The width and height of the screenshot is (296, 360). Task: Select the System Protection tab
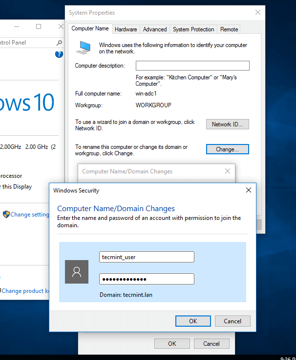click(x=193, y=29)
